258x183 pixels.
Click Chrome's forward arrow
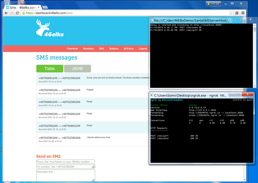pos(12,13)
